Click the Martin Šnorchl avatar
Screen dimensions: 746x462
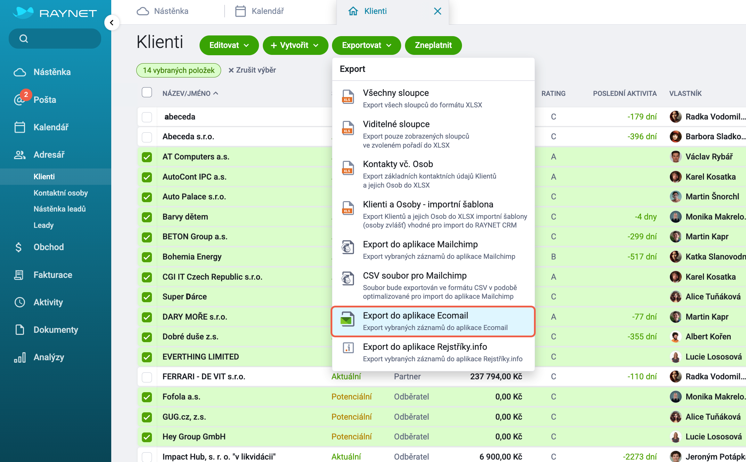(675, 197)
